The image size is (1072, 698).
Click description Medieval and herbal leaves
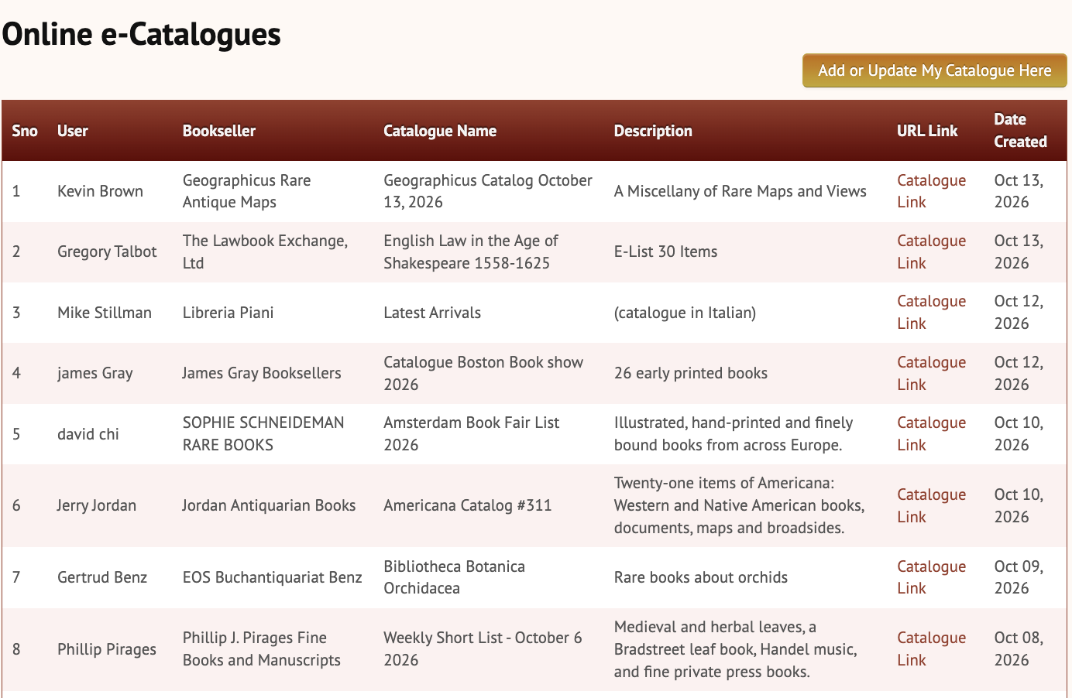pos(736,648)
